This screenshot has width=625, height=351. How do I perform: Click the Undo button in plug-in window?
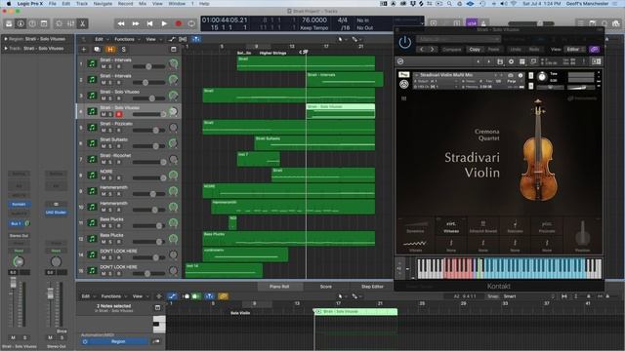[516, 50]
